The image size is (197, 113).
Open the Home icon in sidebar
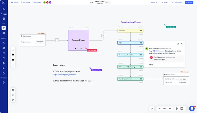coord(4,9)
